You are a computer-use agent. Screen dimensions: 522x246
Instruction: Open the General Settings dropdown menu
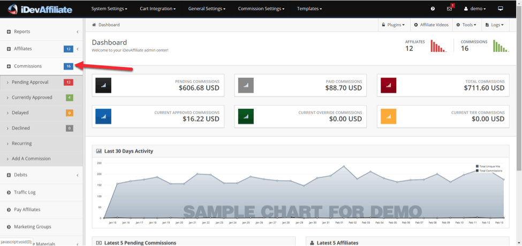click(207, 9)
